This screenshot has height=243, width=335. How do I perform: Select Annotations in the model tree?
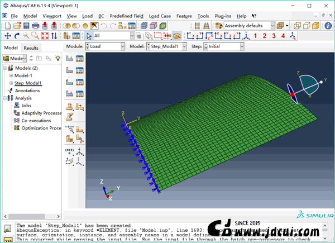tap(27, 90)
